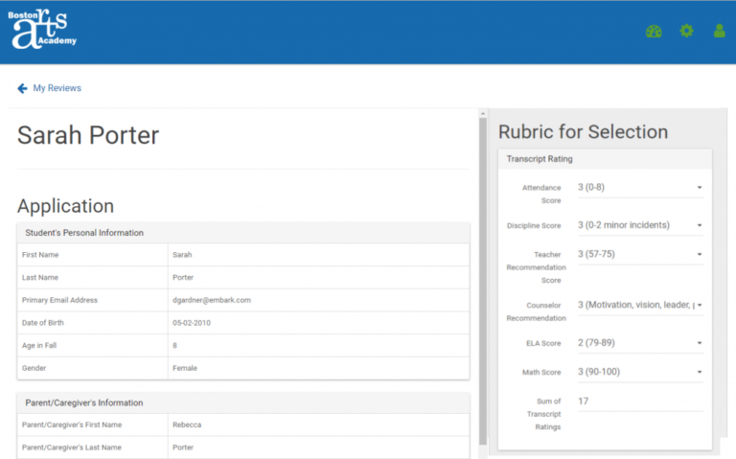736x459 pixels.
Task: Click the application panel vertical scrollbar
Action: coord(482,287)
